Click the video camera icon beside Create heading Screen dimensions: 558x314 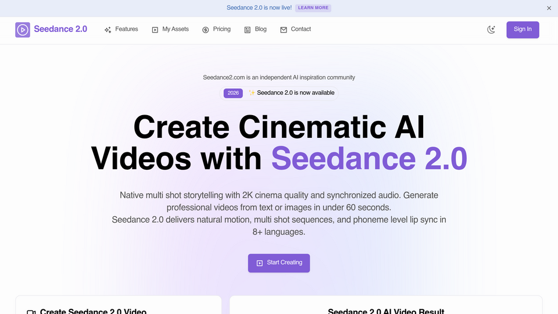click(31, 312)
